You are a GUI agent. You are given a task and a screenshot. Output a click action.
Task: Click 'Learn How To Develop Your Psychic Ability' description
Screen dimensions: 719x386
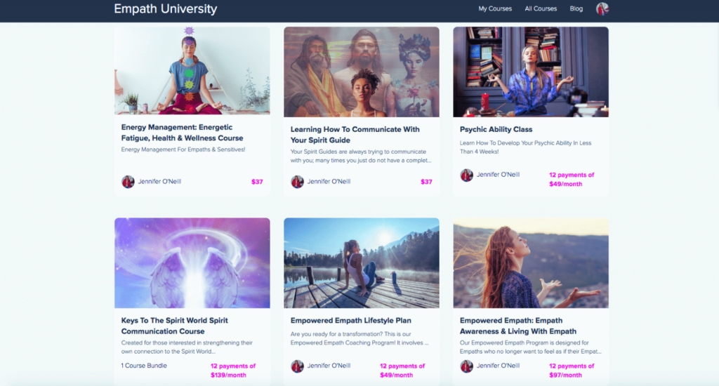click(525, 147)
